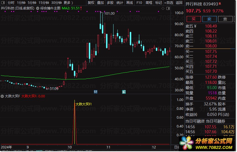Click the heart icon beside 分时
The image size is (237, 152).
click(x=3, y=2)
